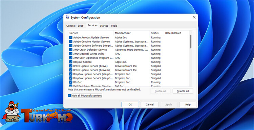Click the Cancel button
The height and width of the screenshot is (130, 254).
[149, 104]
